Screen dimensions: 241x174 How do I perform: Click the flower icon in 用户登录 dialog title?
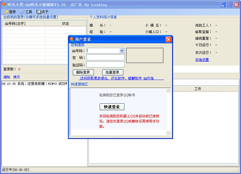click(x=72, y=39)
